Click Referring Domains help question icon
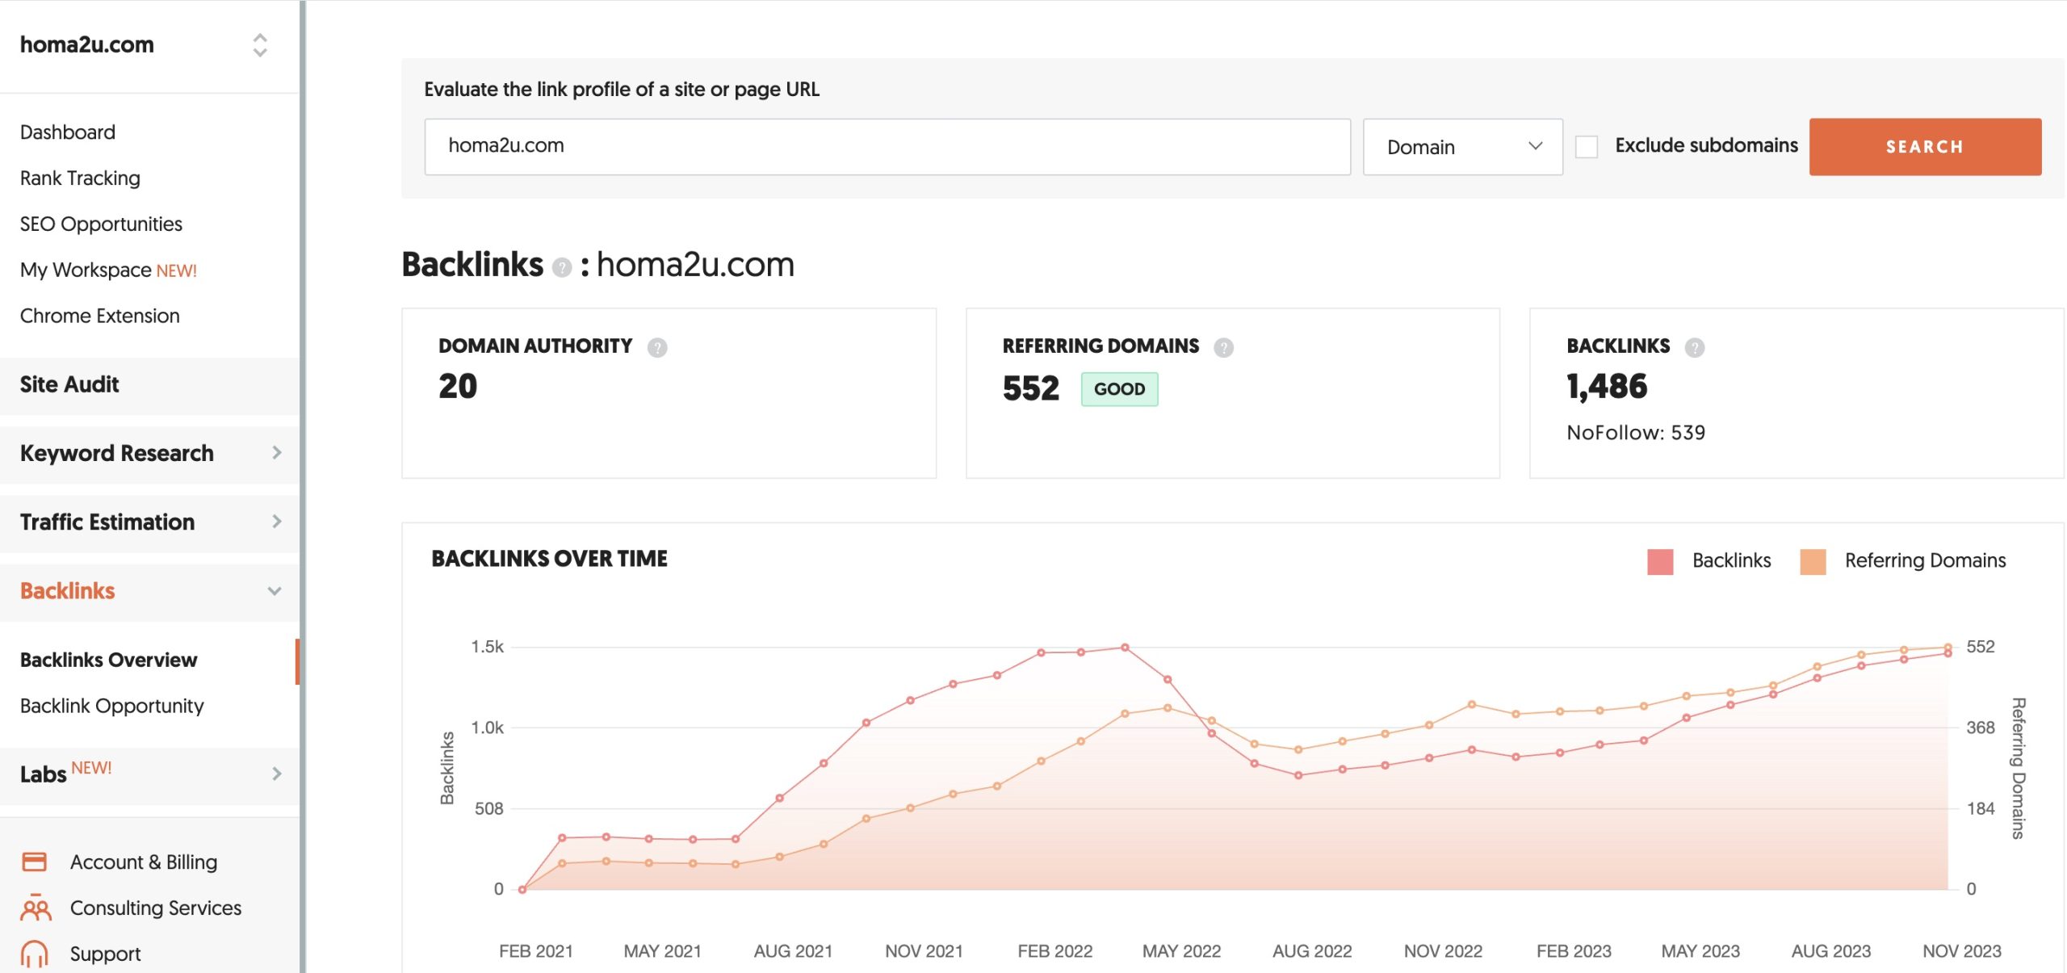 (1223, 347)
